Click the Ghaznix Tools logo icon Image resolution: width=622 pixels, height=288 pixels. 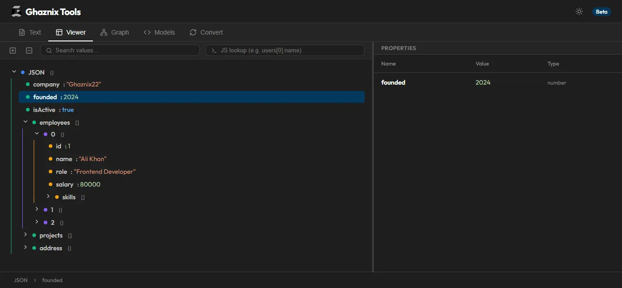pos(16,11)
